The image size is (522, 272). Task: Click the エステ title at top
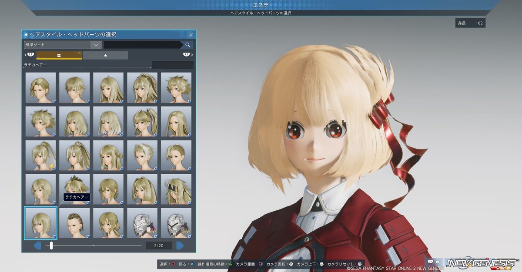[260, 5]
